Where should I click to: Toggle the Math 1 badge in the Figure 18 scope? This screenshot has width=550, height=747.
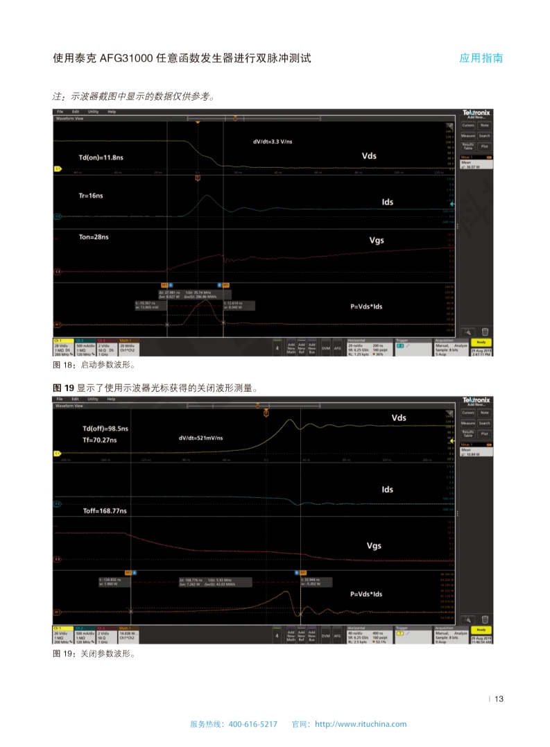click(x=129, y=347)
